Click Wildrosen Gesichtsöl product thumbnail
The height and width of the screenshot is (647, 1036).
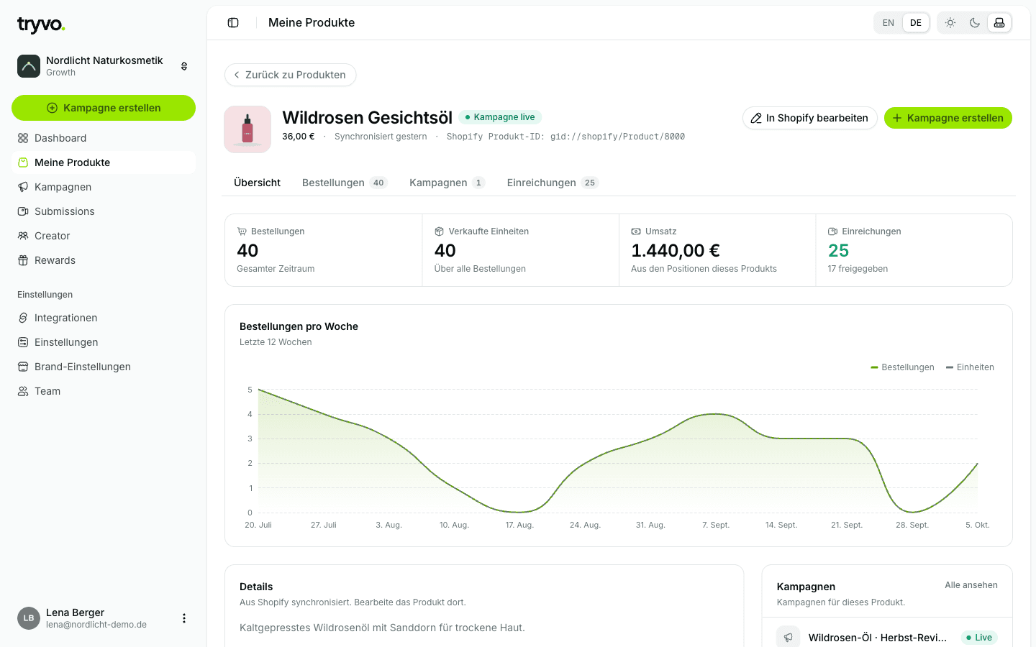247,129
